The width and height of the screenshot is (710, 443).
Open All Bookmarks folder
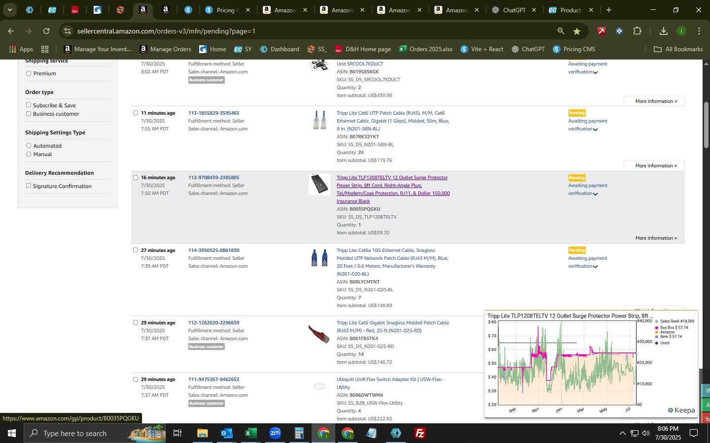tap(678, 49)
